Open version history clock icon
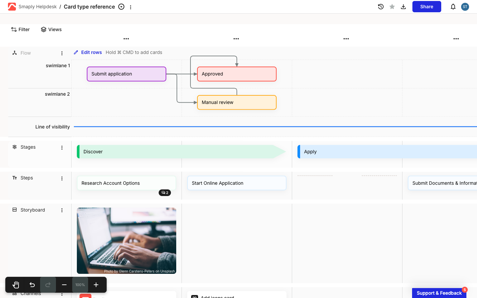 [381, 7]
